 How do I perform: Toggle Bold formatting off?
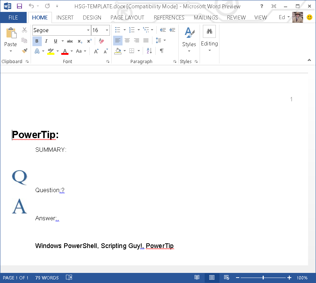pos(37,41)
